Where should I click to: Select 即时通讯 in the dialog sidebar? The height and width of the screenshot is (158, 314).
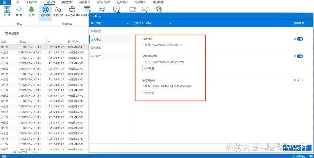[x=96, y=48]
